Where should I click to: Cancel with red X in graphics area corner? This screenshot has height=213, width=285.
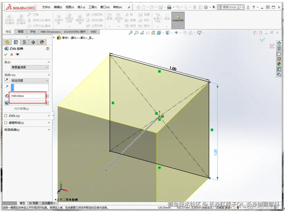(x=272, y=46)
